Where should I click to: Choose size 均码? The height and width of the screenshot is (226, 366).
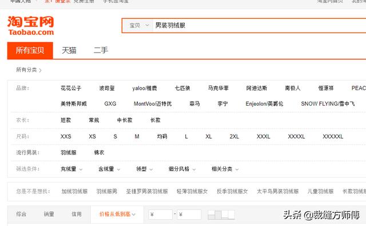click(x=162, y=136)
